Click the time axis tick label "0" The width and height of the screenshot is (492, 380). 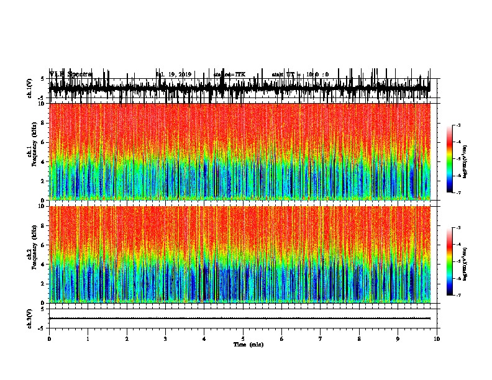[49, 339]
